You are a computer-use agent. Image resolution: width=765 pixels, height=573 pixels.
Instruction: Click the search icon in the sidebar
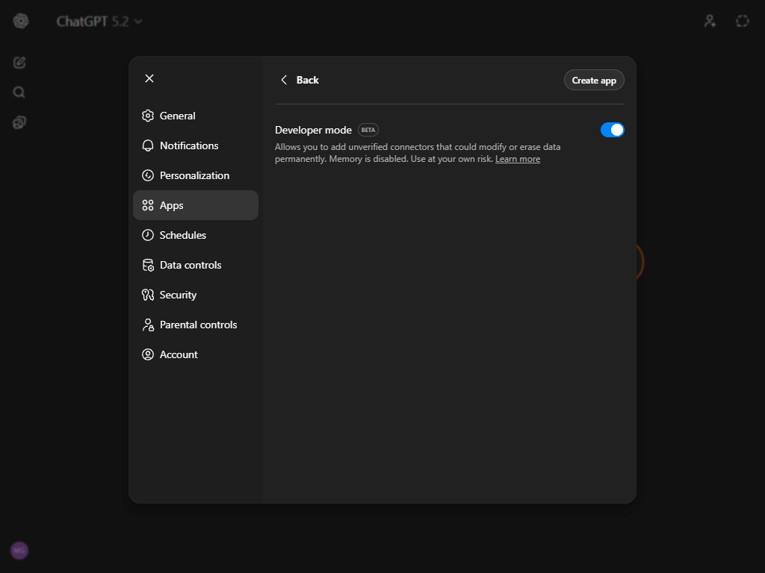click(19, 92)
